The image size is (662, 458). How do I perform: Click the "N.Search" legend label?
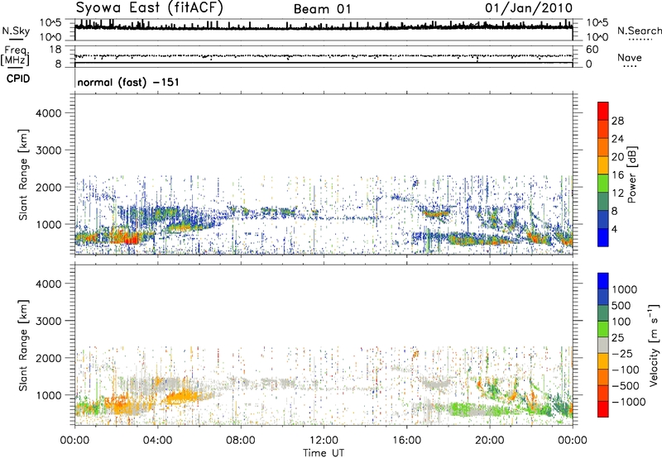coord(640,31)
